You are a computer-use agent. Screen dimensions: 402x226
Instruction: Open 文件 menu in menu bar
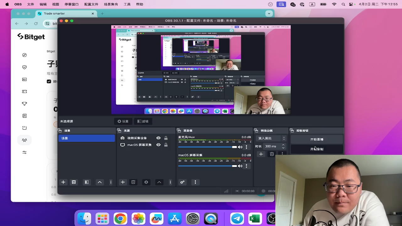click(30, 4)
